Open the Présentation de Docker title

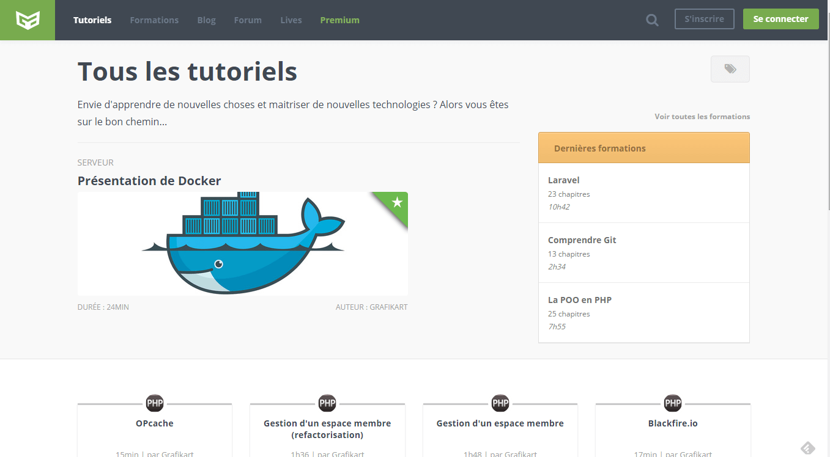[149, 181]
